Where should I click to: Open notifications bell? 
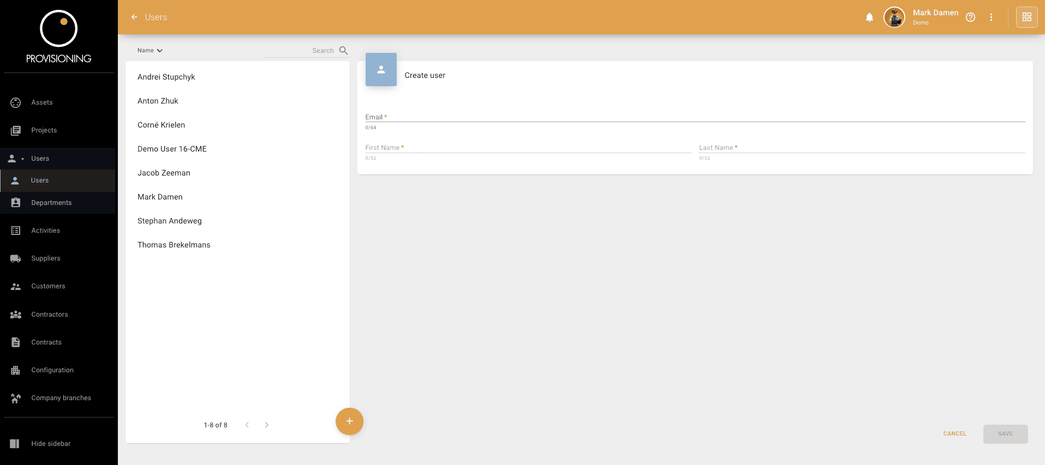click(869, 17)
